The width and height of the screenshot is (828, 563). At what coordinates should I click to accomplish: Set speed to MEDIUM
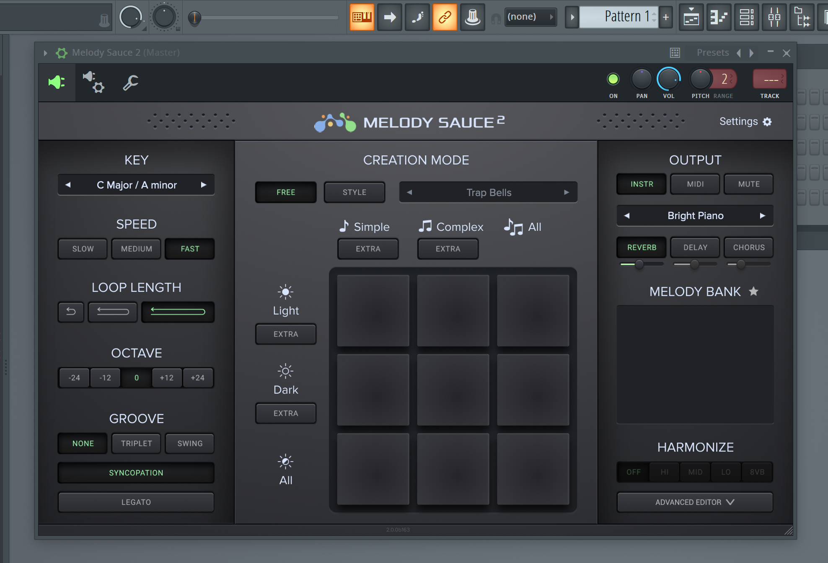pos(136,249)
